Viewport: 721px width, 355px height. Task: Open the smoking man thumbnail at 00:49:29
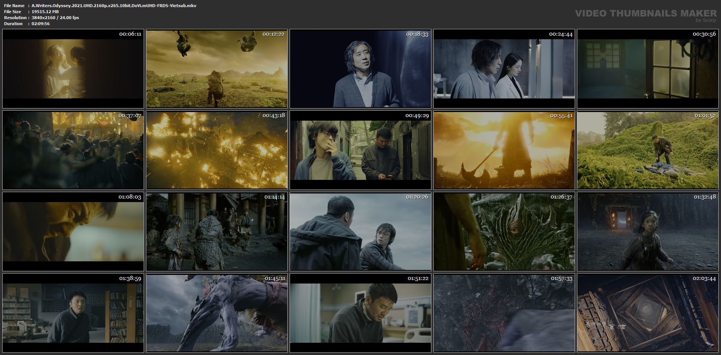[360, 150]
